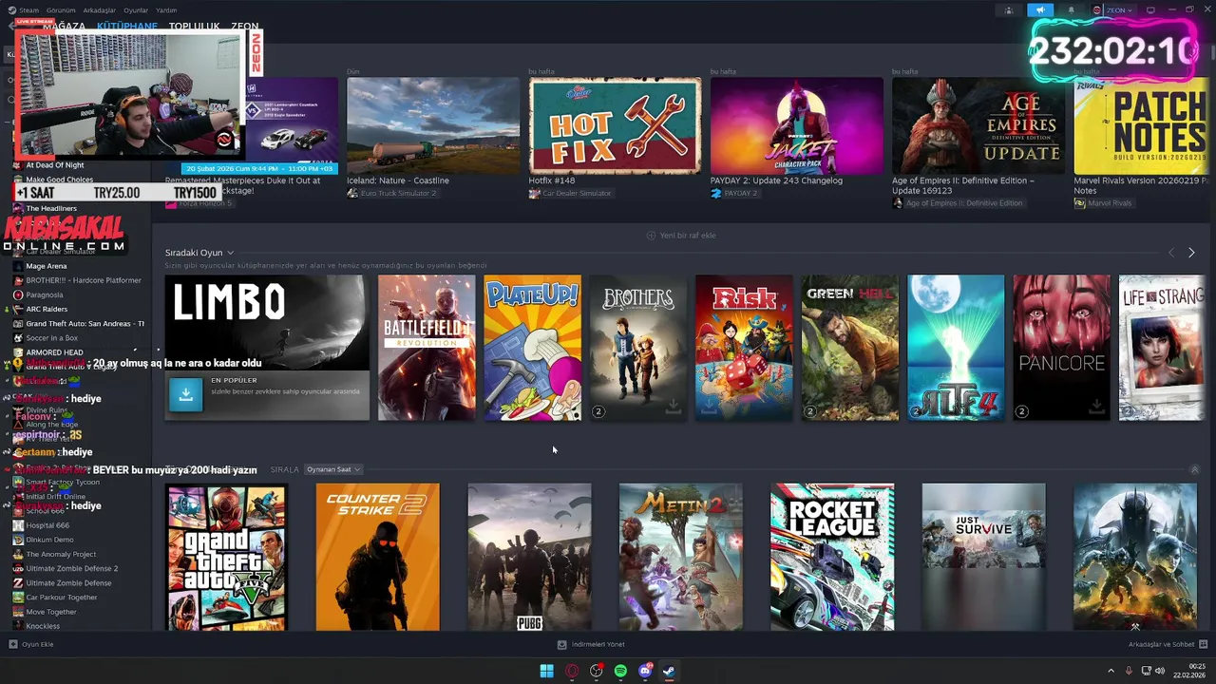Open the PUBG game cover
The image size is (1216, 684).
point(529,557)
